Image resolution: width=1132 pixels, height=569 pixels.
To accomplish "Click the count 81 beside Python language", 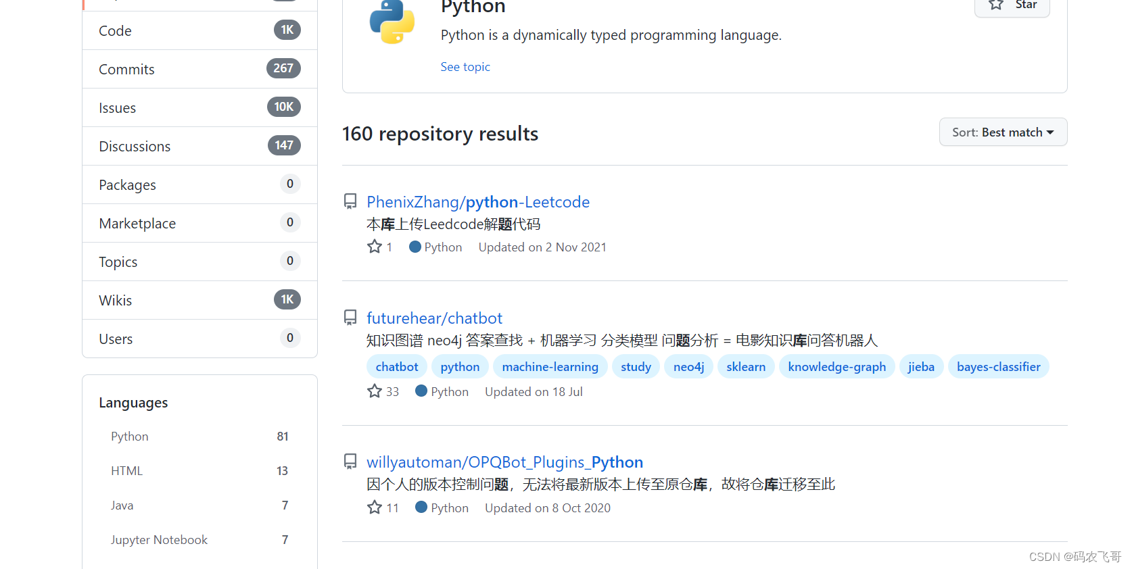I will (283, 437).
